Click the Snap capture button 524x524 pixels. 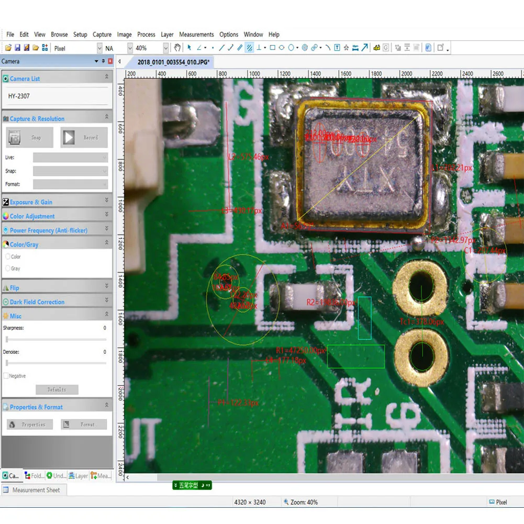(30, 138)
